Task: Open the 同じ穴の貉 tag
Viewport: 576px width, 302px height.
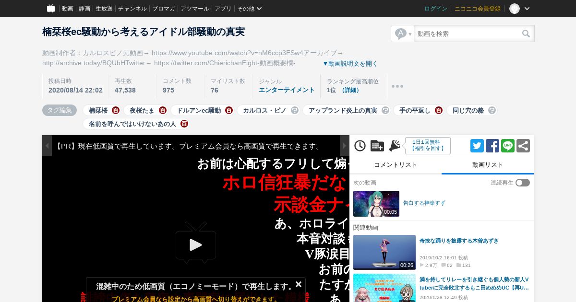Action: click(468, 110)
